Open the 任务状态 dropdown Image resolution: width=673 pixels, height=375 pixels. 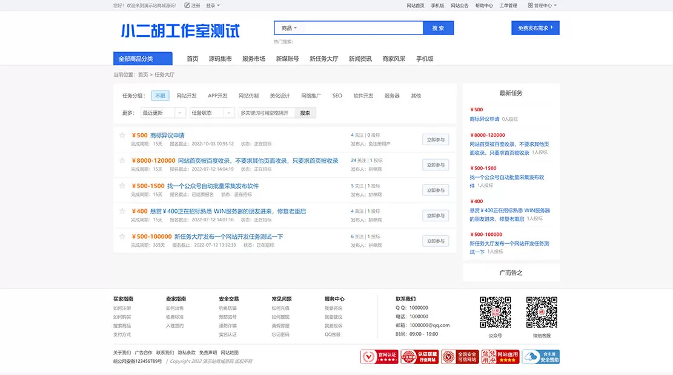(212, 112)
